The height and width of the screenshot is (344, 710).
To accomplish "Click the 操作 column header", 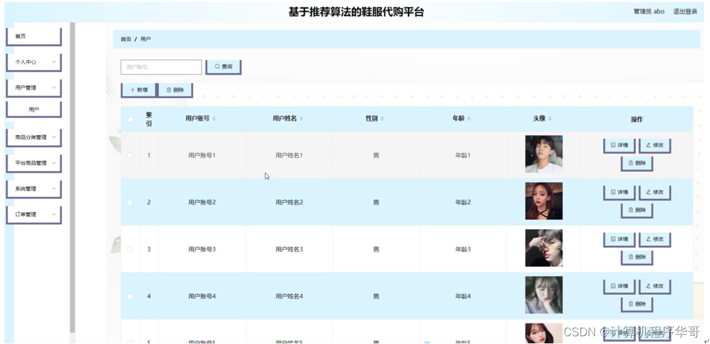I will [x=636, y=119].
